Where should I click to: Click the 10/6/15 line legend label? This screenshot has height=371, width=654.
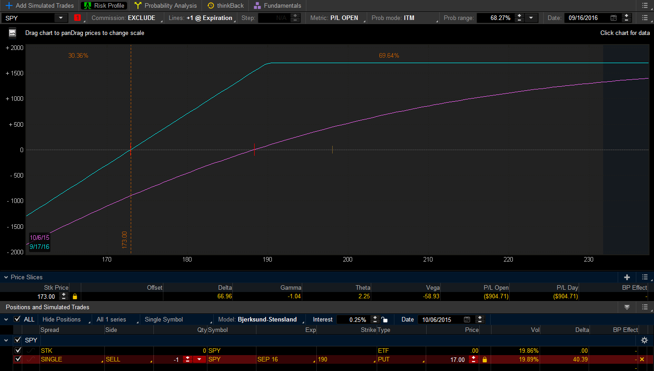point(39,237)
